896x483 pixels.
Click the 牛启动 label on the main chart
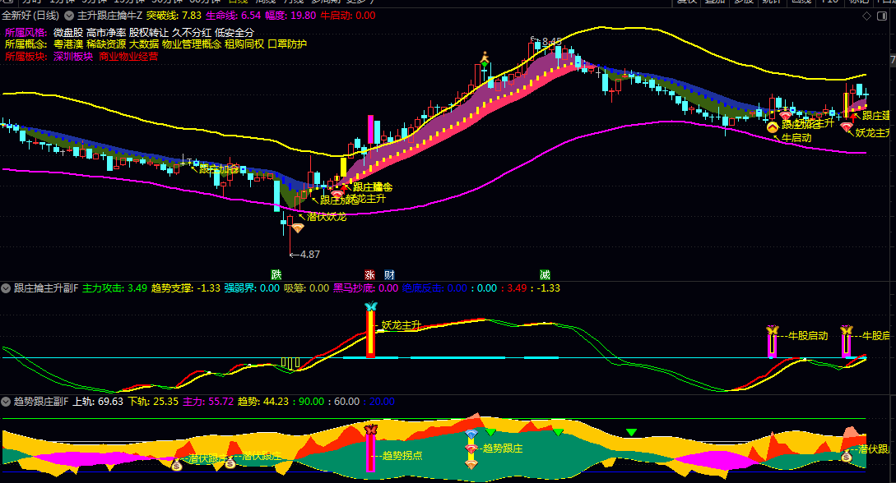click(x=796, y=137)
